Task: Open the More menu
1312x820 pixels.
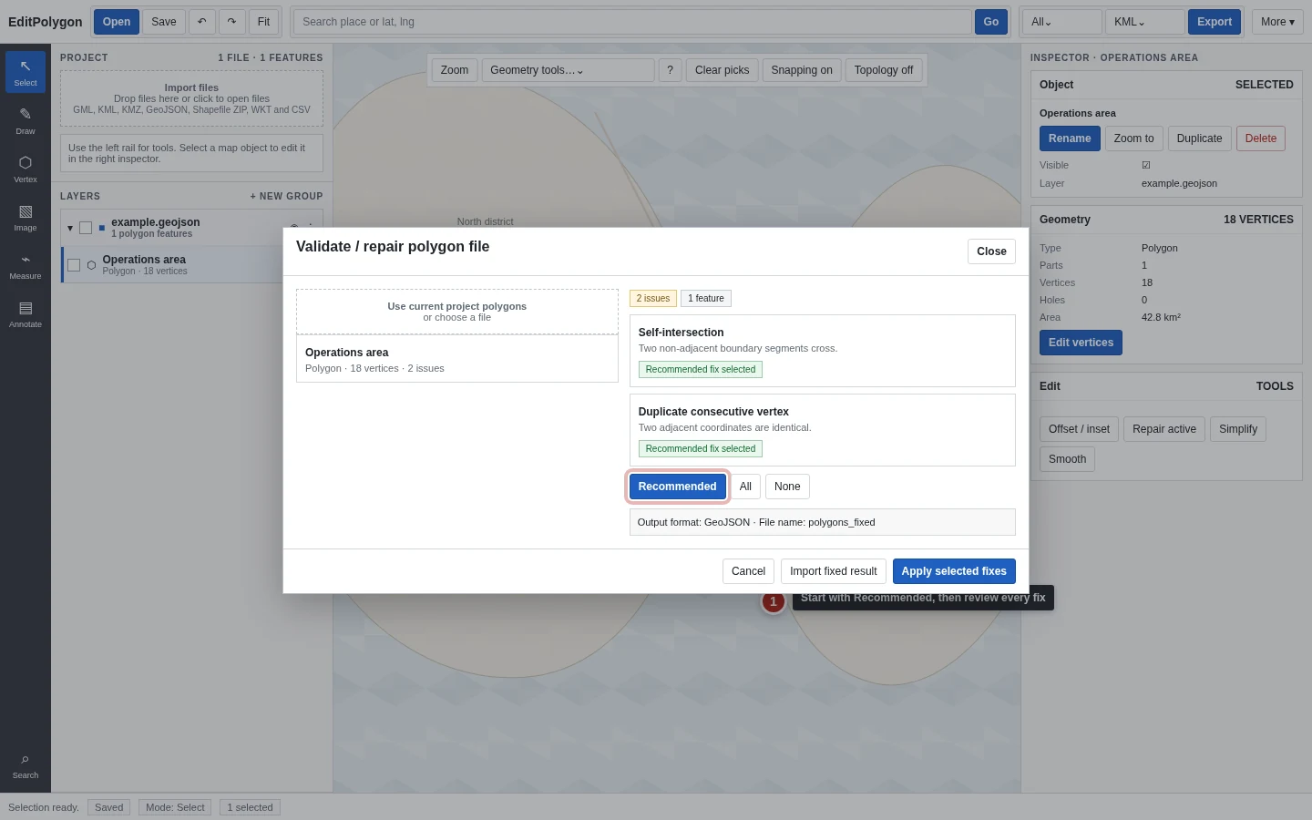Action: (1277, 22)
